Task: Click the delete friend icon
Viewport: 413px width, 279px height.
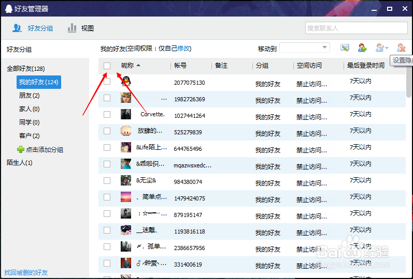Action: coord(401,48)
